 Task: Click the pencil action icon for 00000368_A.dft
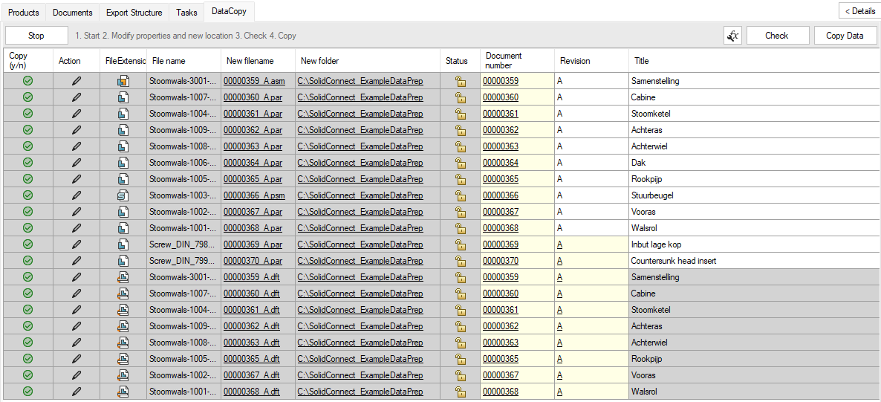tap(77, 392)
